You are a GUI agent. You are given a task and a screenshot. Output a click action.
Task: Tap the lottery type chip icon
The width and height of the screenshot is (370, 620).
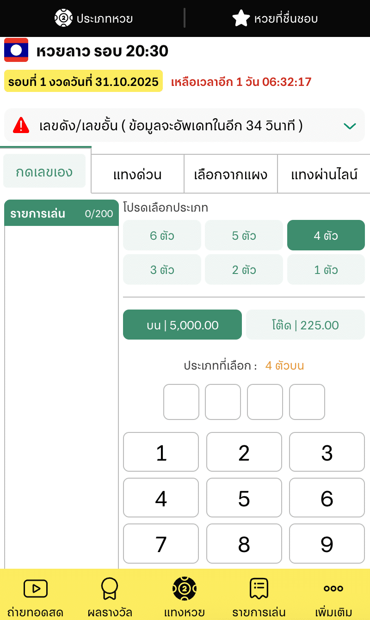point(63,18)
